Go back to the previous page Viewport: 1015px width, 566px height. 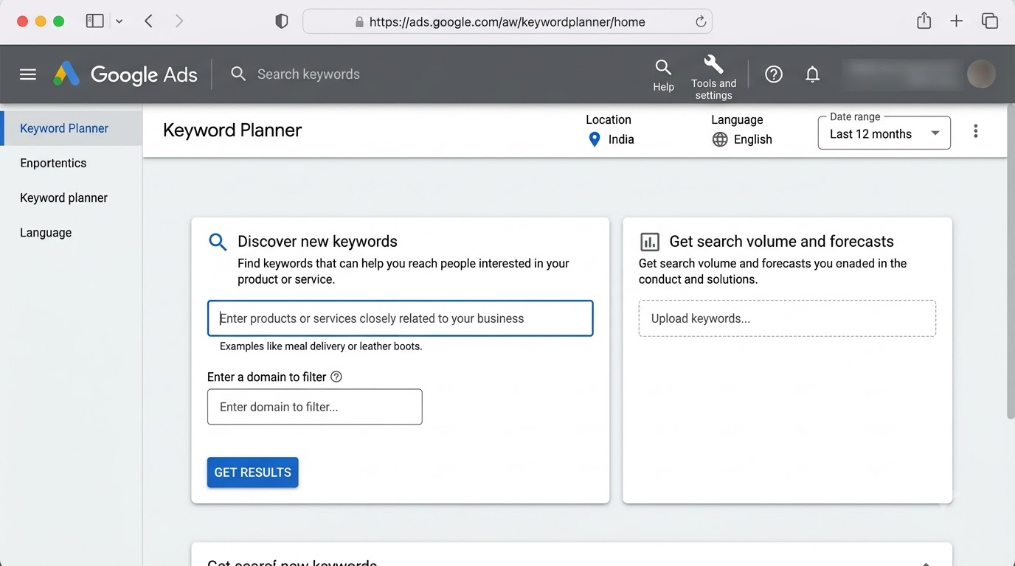[x=149, y=21]
